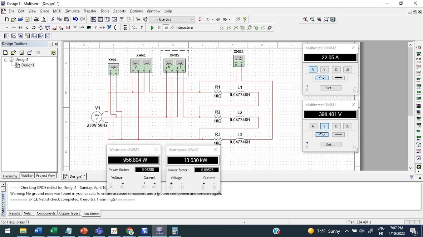Run the simulation with the green play button
Viewport: 423px width, 237px height.
(x=152, y=28)
